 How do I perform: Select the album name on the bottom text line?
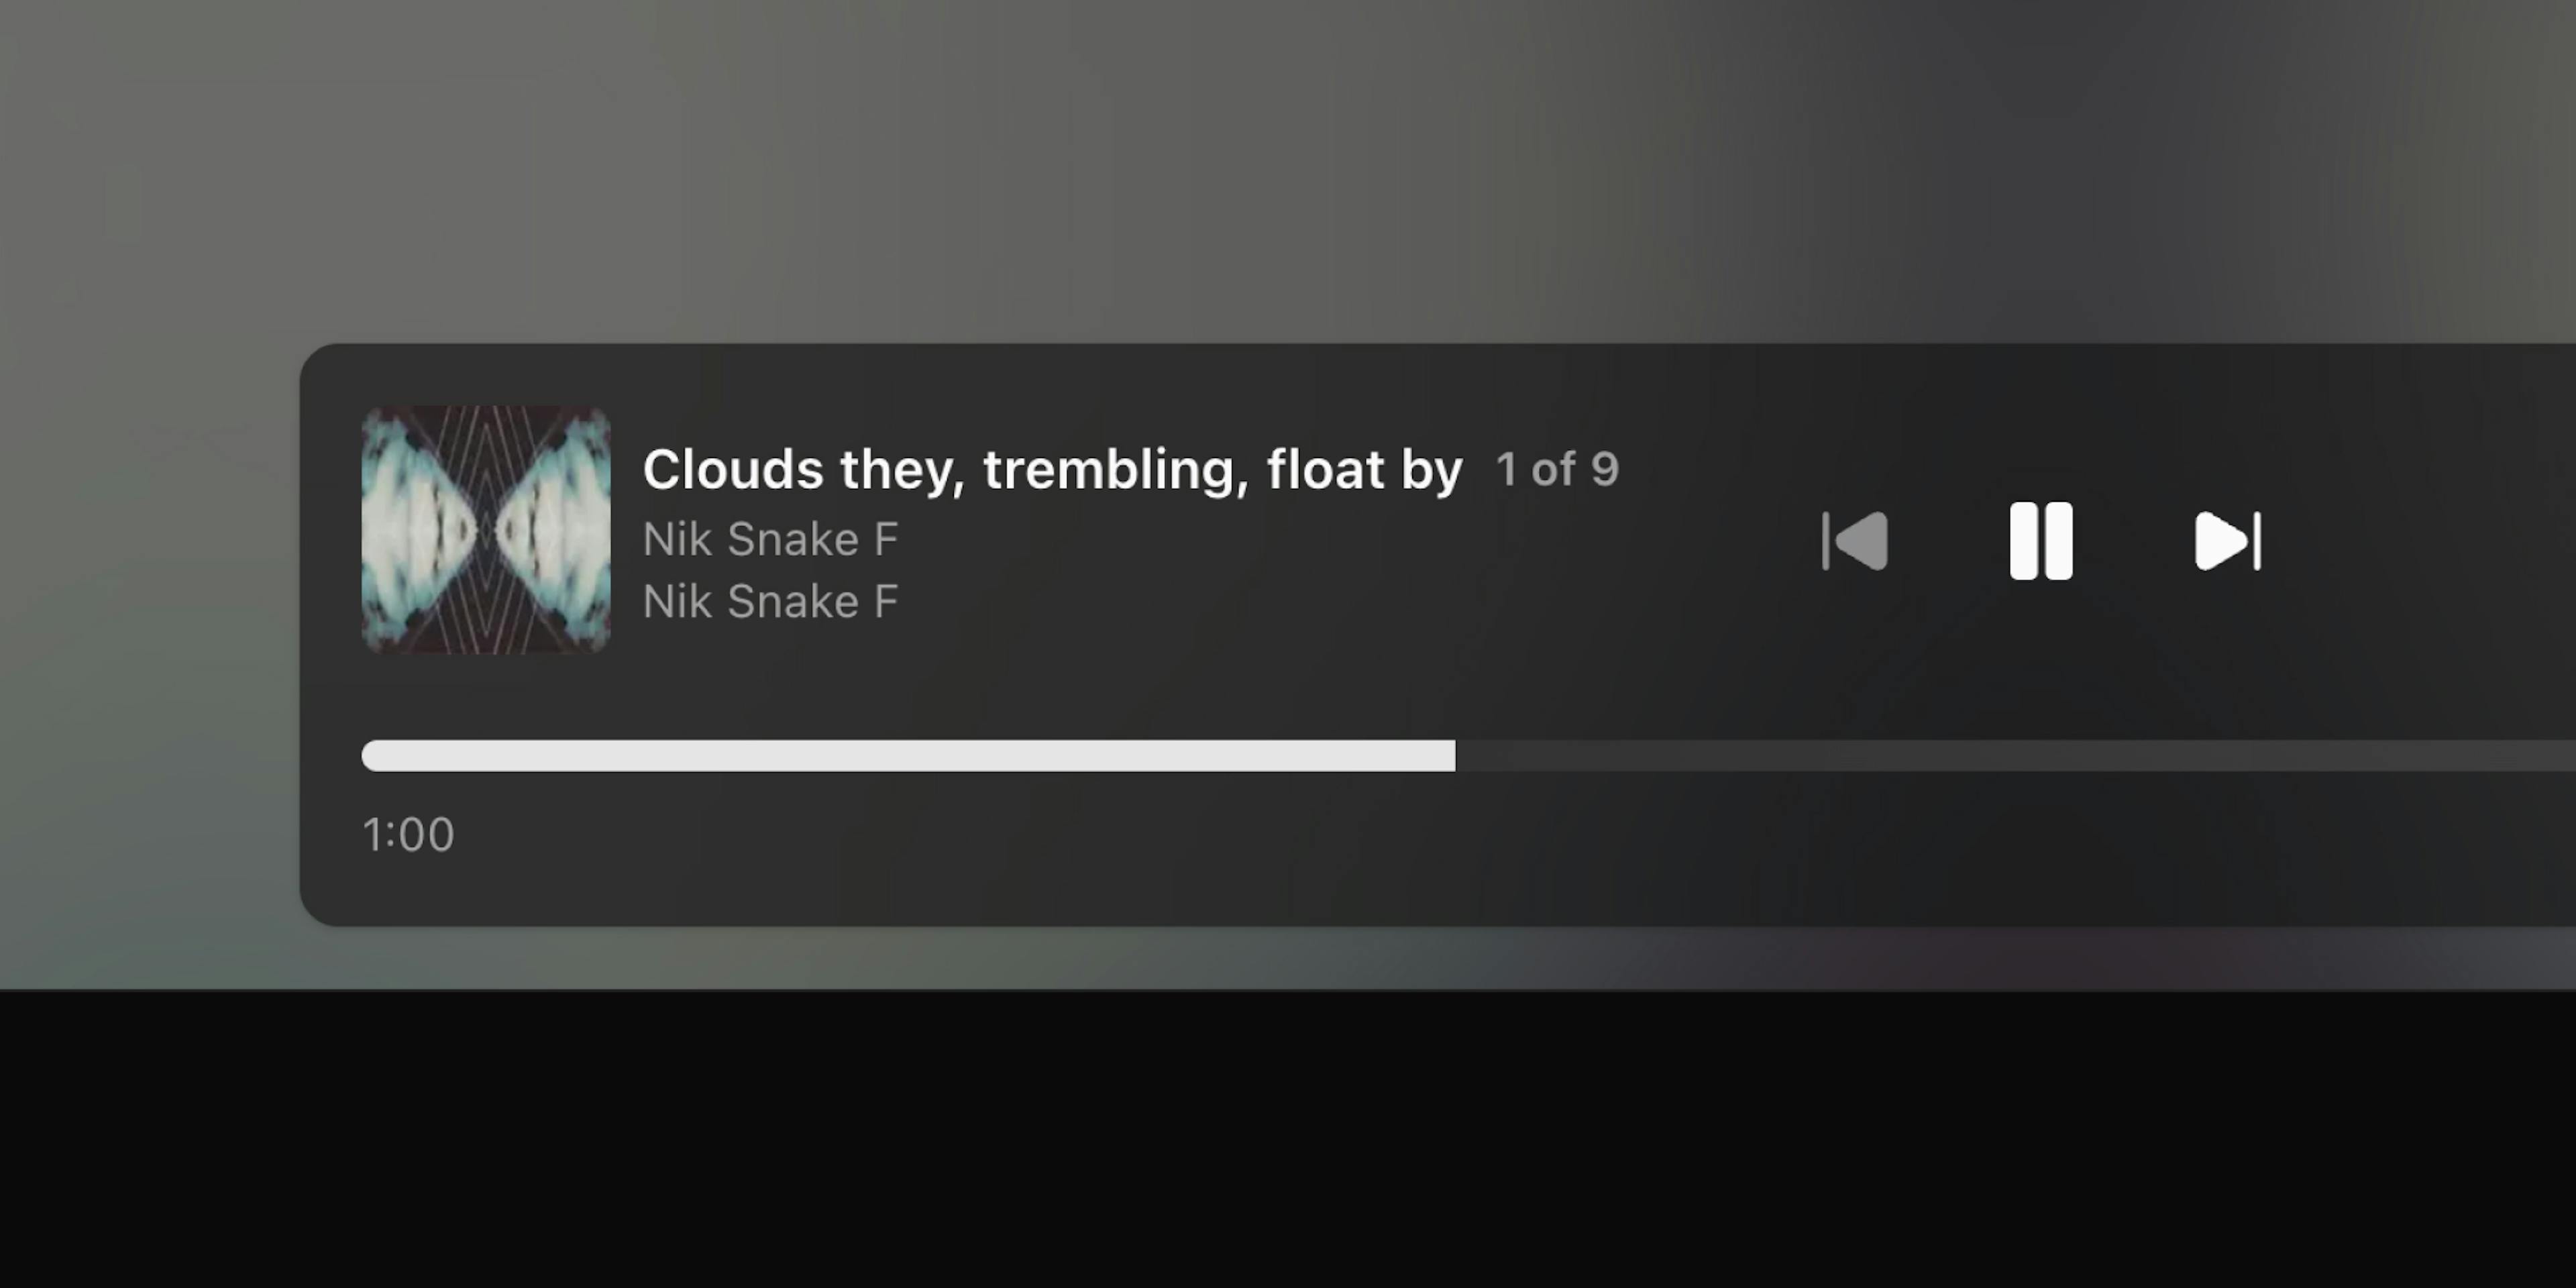coord(770,602)
